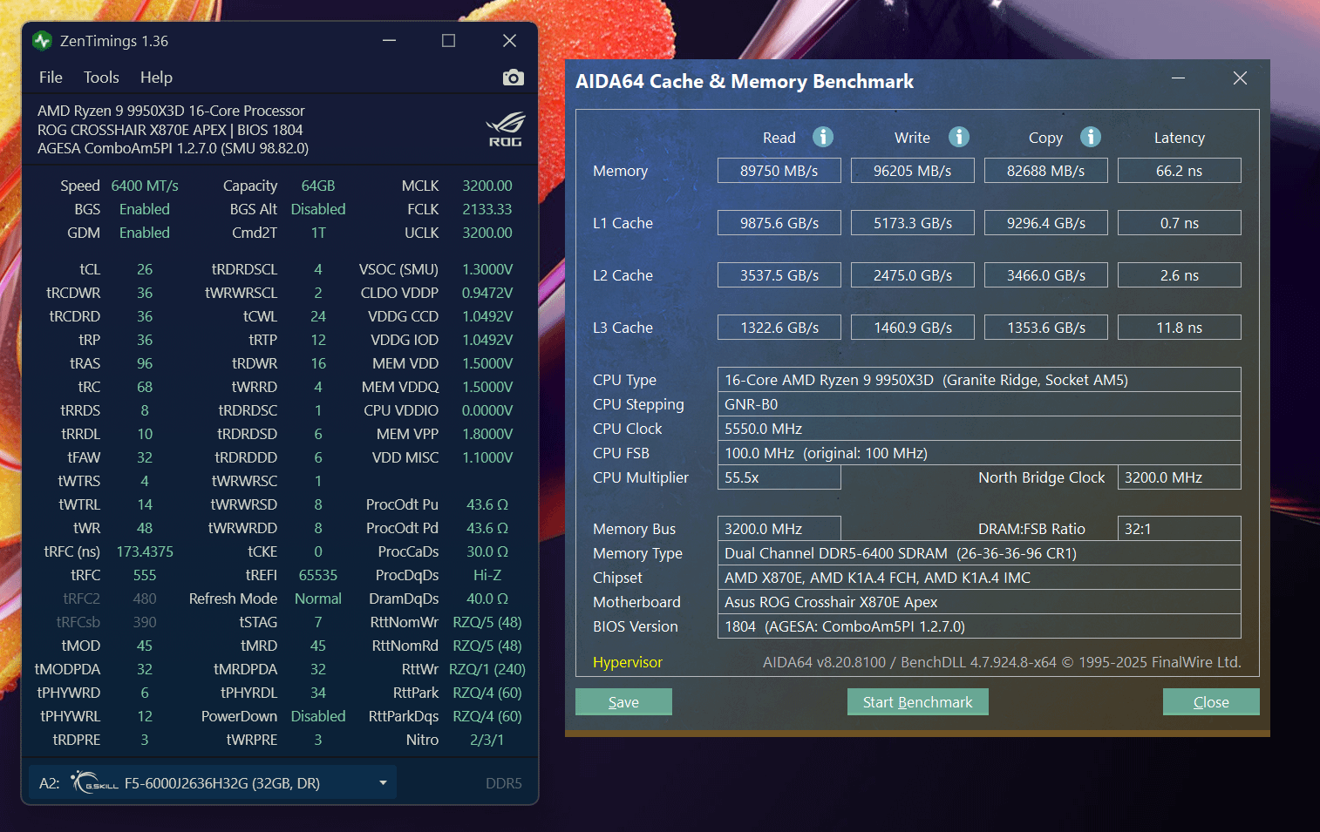Click the ZenTimings app icon in title bar

(42, 41)
